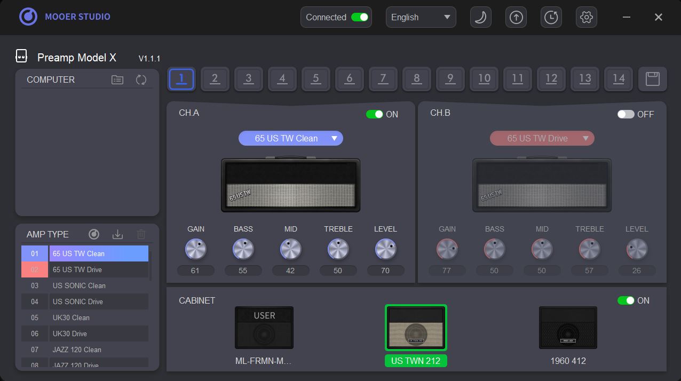Adjust the GAIN knob on channel A
Viewport: 681px width, 381px height.
click(196, 249)
